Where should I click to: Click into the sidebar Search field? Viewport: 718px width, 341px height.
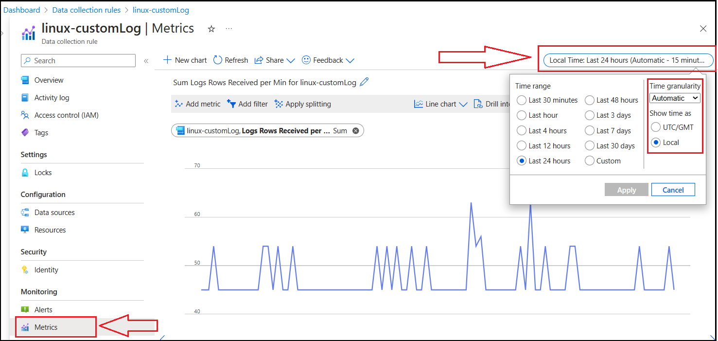[x=78, y=61]
